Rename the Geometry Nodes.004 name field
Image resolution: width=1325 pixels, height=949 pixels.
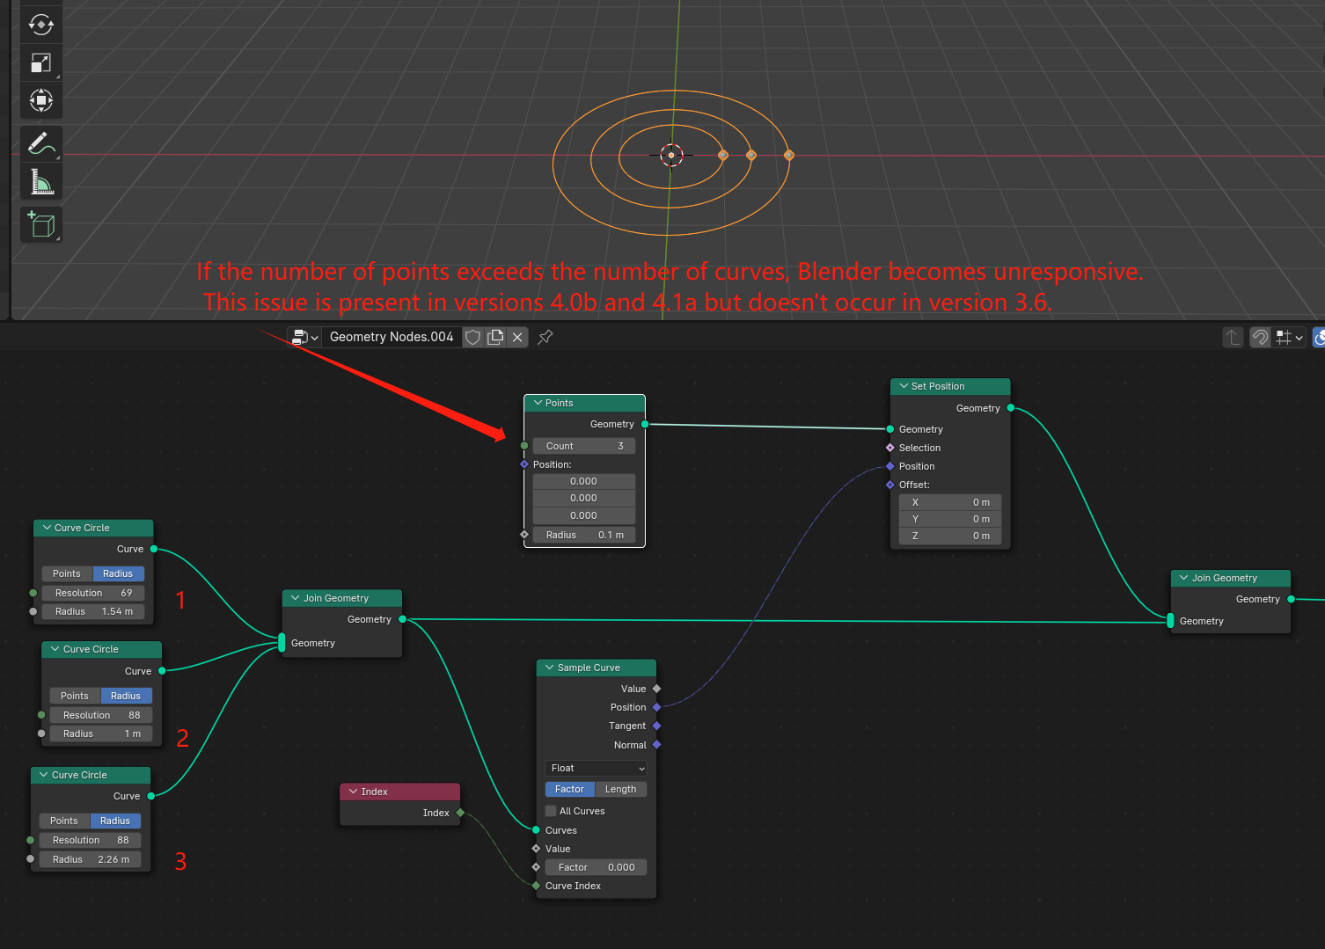(x=392, y=337)
